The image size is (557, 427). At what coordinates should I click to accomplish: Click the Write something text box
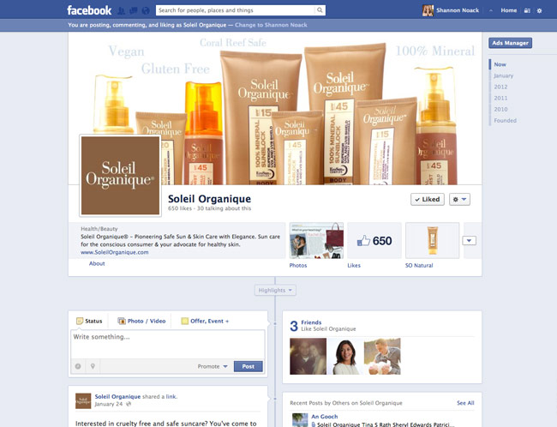168,344
